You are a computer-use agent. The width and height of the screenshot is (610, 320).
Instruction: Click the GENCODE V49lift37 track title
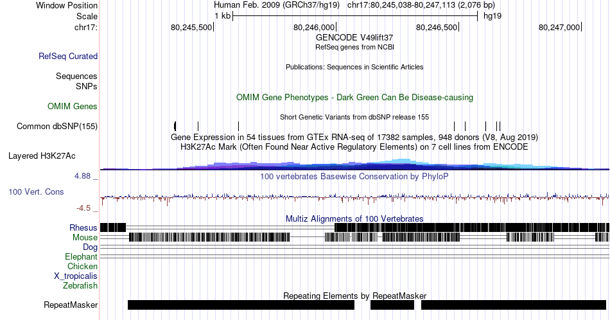(x=354, y=38)
